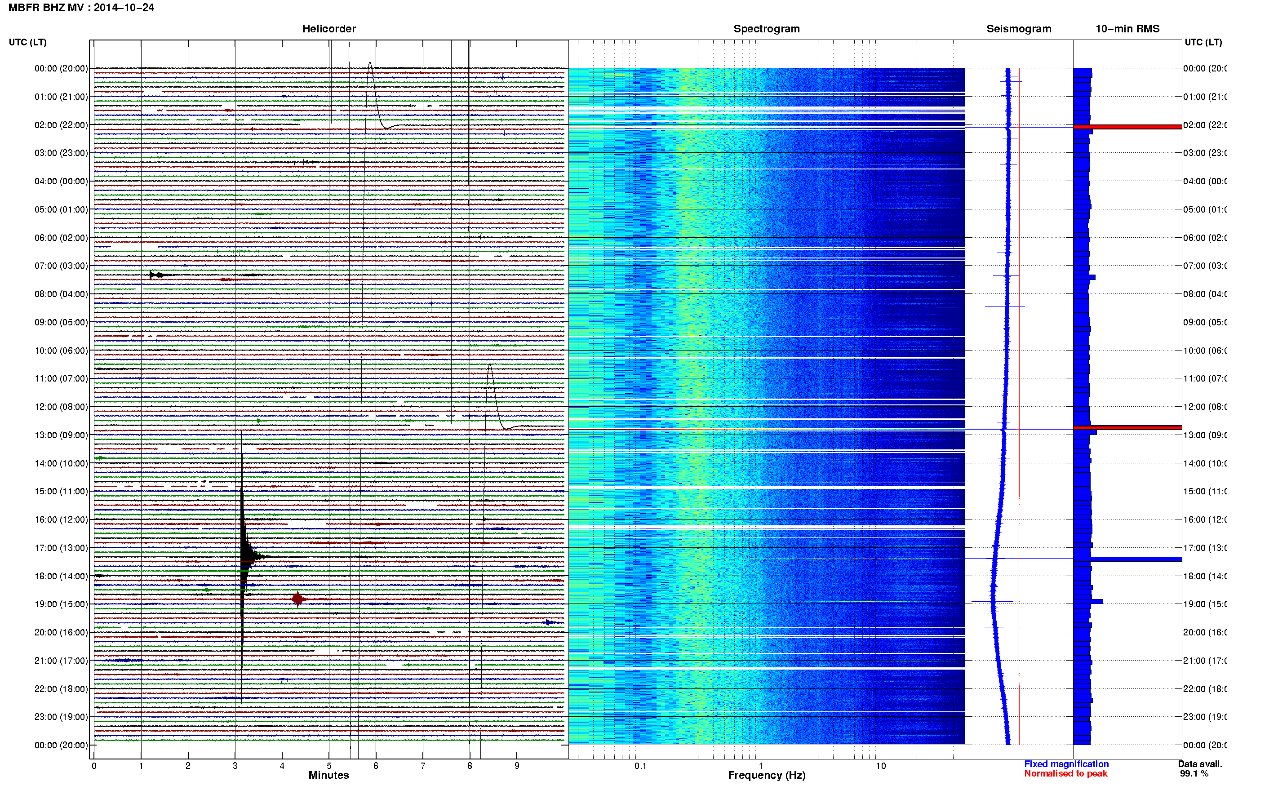
Task: Click the 'Frequency (Hz)' x-axis label
Action: pyautogui.click(x=767, y=775)
